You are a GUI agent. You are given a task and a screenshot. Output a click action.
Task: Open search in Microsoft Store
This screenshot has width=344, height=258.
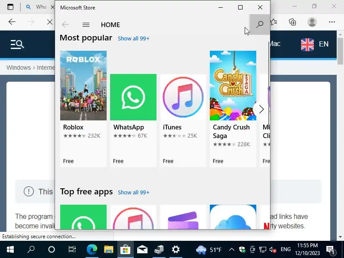[260, 25]
